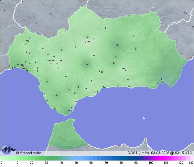Select the Alborán island station marker at sea

(x=144, y=118)
